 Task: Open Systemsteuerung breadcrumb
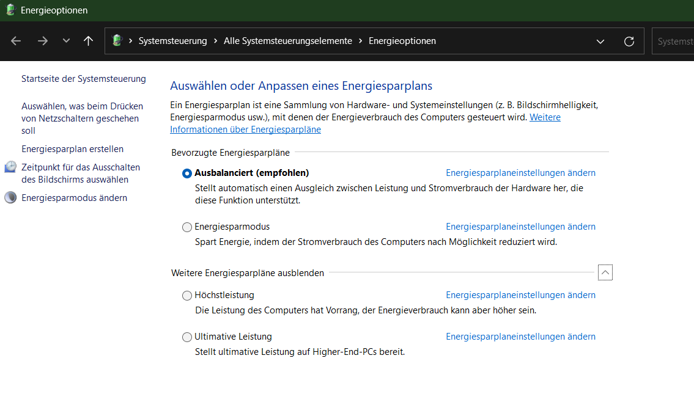coord(172,41)
